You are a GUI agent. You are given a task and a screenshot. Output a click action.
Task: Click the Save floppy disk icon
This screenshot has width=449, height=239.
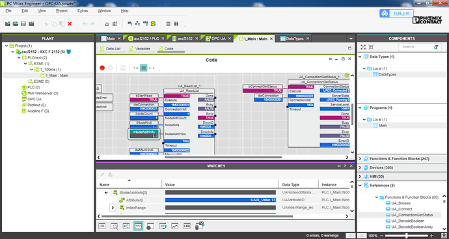tap(23, 24)
